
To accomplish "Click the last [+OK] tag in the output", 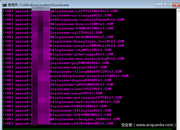I will click(8, 124).
